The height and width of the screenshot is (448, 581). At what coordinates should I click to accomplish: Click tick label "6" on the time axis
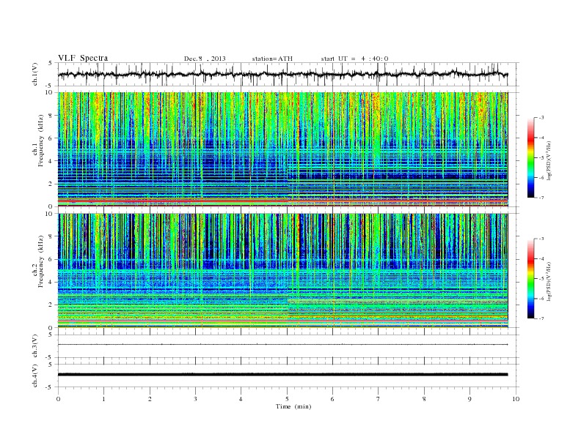pyautogui.click(x=333, y=399)
